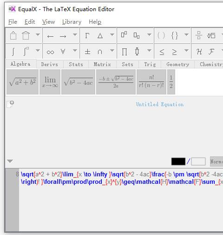Click the Untitled Equation title

160,104
